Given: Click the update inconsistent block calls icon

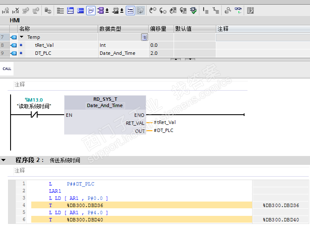Looking at the screenshot, I should pos(173,11).
